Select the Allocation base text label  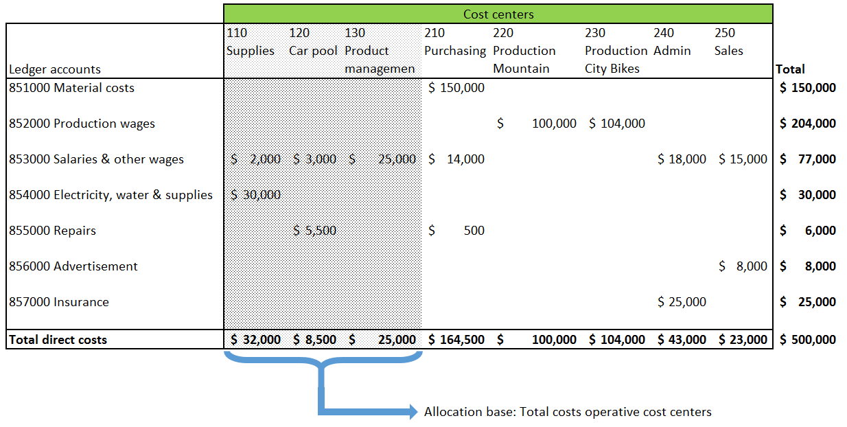click(568, 412)
